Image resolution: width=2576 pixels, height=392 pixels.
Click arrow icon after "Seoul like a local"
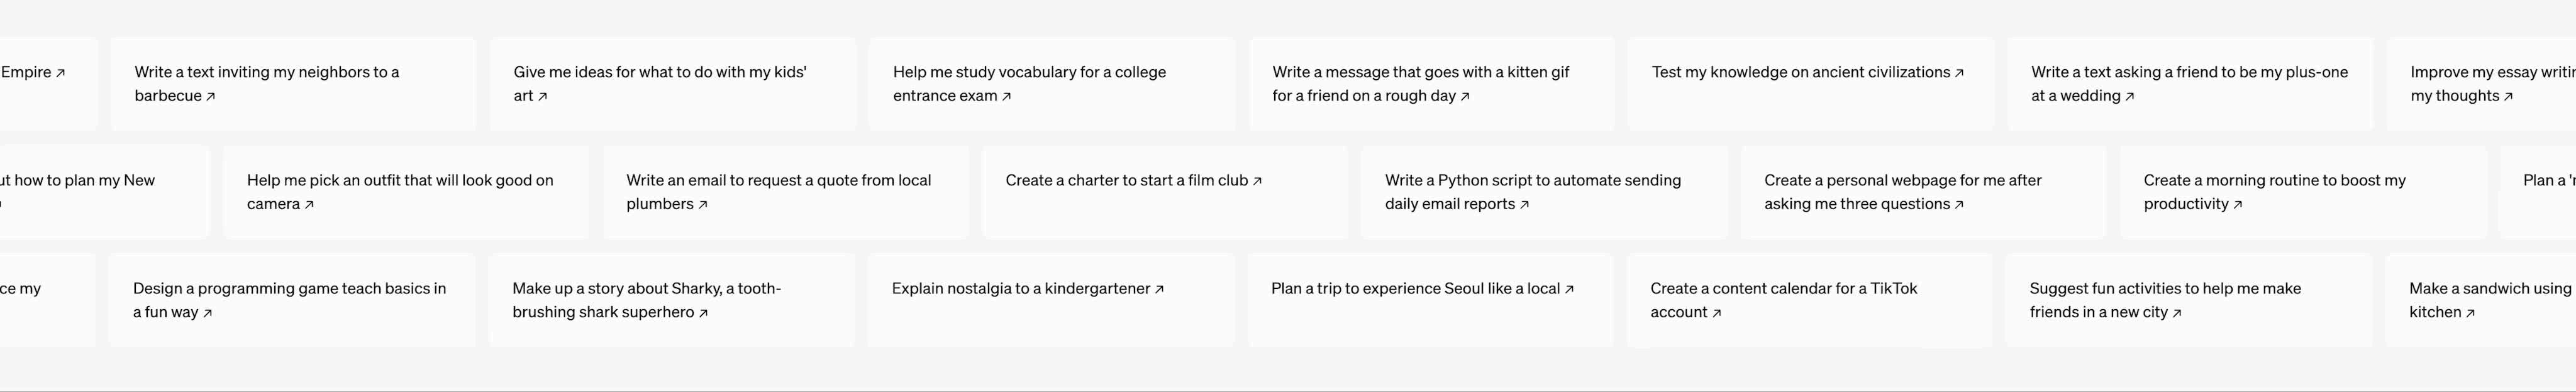(1569, 289)
